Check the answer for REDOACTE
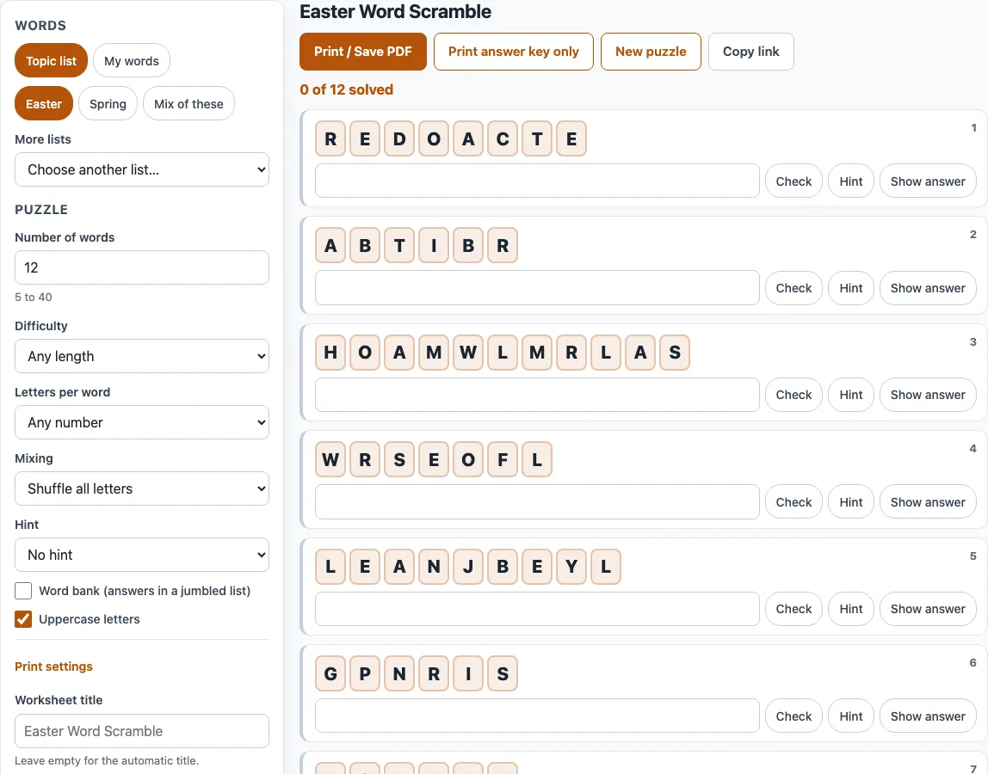This screenshot has height=774, width=988. (793, 181)
